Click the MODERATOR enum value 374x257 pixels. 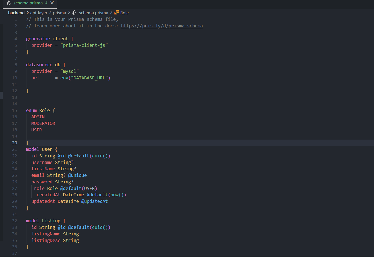[43, 123]
